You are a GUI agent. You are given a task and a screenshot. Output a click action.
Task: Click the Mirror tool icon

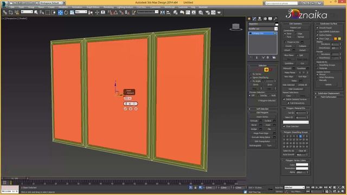[163, 12]
